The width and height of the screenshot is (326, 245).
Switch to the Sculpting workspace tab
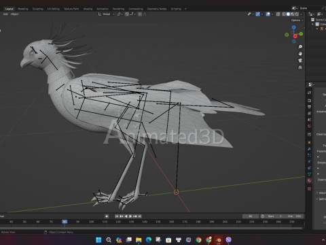pyautogui.click(x=38, y=9)
